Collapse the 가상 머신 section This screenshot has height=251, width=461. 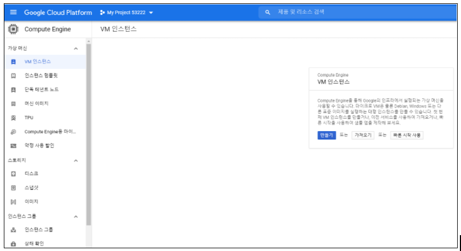[76, 48]
